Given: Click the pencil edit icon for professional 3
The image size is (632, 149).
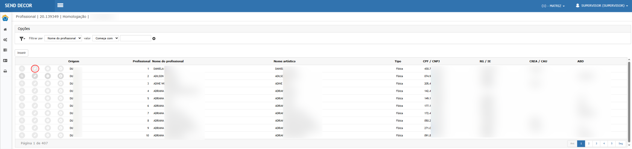Looking at the screenshot, I should 35,83.
